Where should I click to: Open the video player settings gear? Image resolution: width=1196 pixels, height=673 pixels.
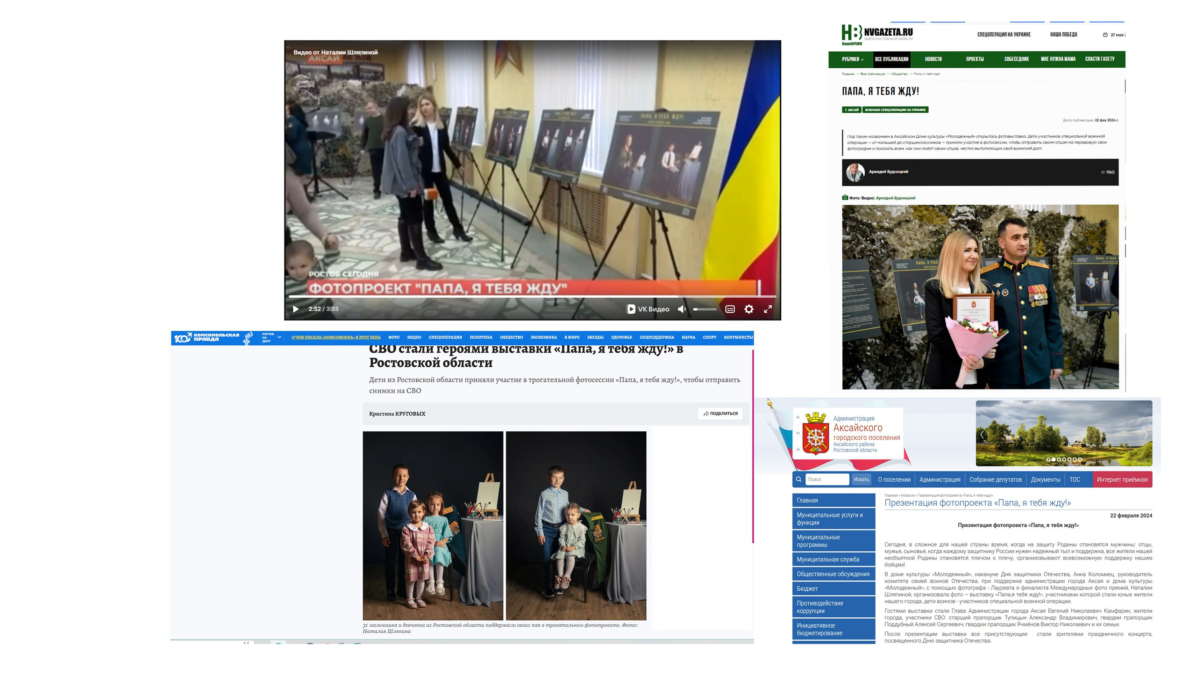coord(749,309)
